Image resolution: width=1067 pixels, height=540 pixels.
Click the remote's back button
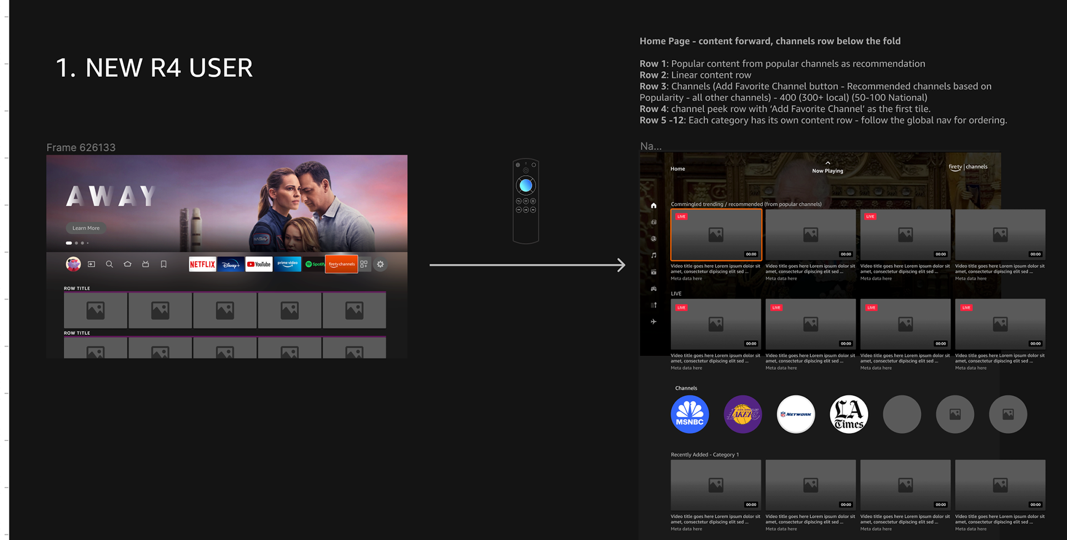[x=518, y=201]
